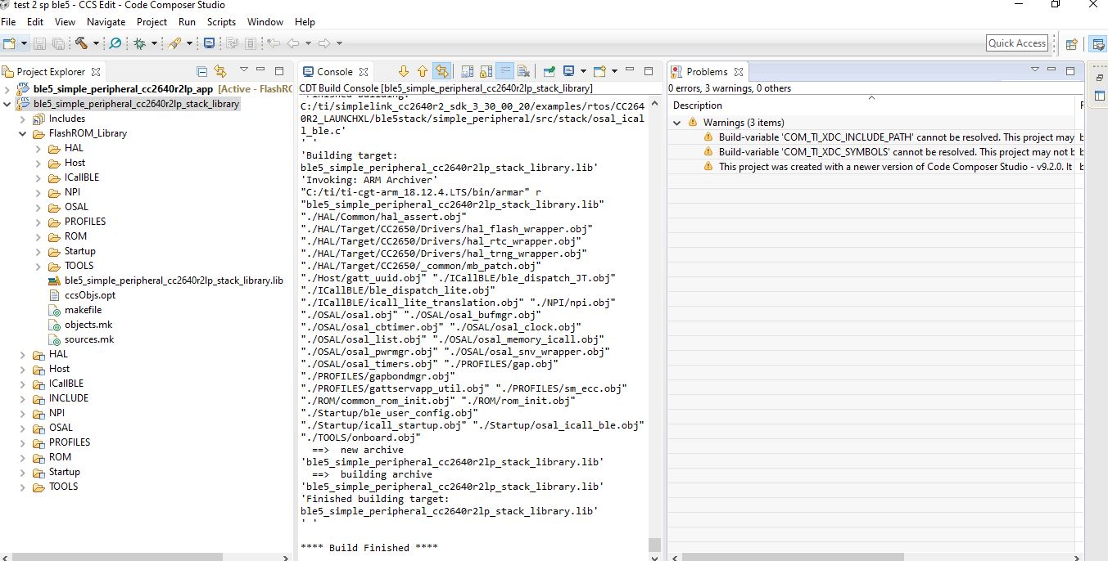Open the debug bug dropdown arrow
The height and width of the screenshot is (561, 1108).
pyautogui.click(x=154, y=43)
